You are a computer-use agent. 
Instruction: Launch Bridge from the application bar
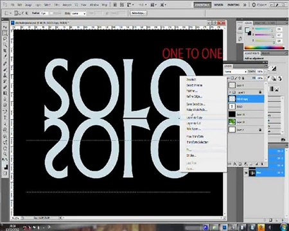coord(115,4)
